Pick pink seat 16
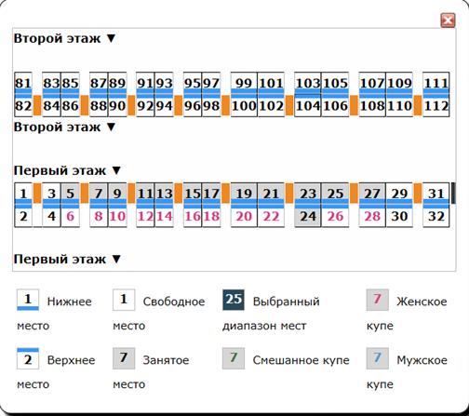This screenshot has width=469, height=416. tap(193, 216)
